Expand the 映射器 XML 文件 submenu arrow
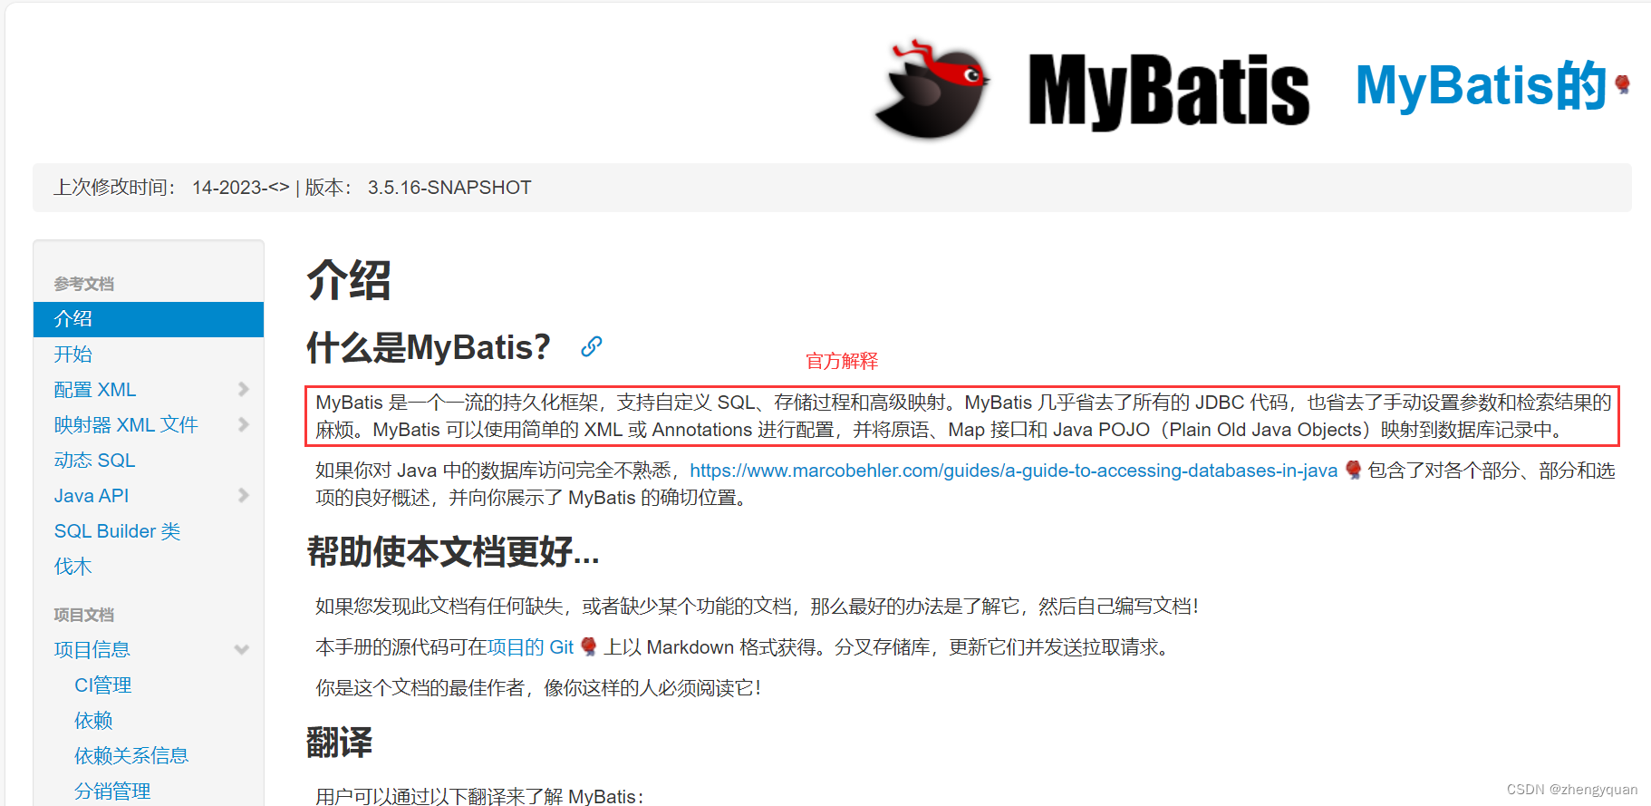 tap(243, 424)
